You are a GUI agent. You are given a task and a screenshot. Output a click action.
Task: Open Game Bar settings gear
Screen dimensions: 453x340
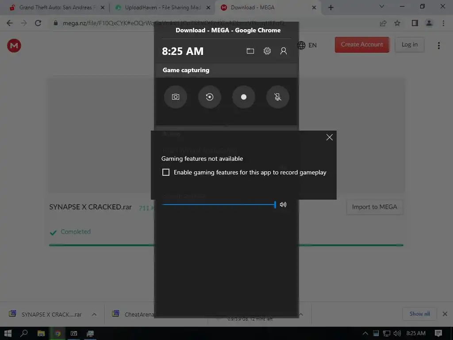[x=267, y=51]
